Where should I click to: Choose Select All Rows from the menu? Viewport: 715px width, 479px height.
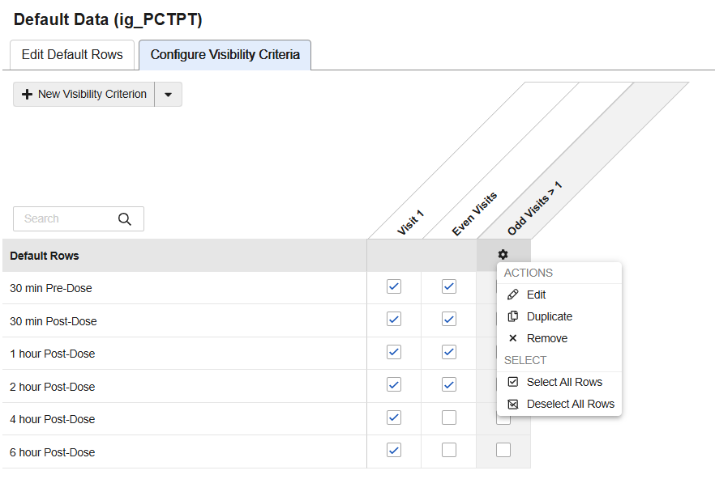click(564, 382)
